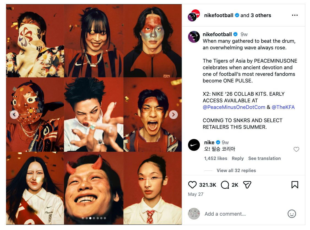Open nike profile avatar in comments
This screenshot has height=230, width=310.
point(194,145)
